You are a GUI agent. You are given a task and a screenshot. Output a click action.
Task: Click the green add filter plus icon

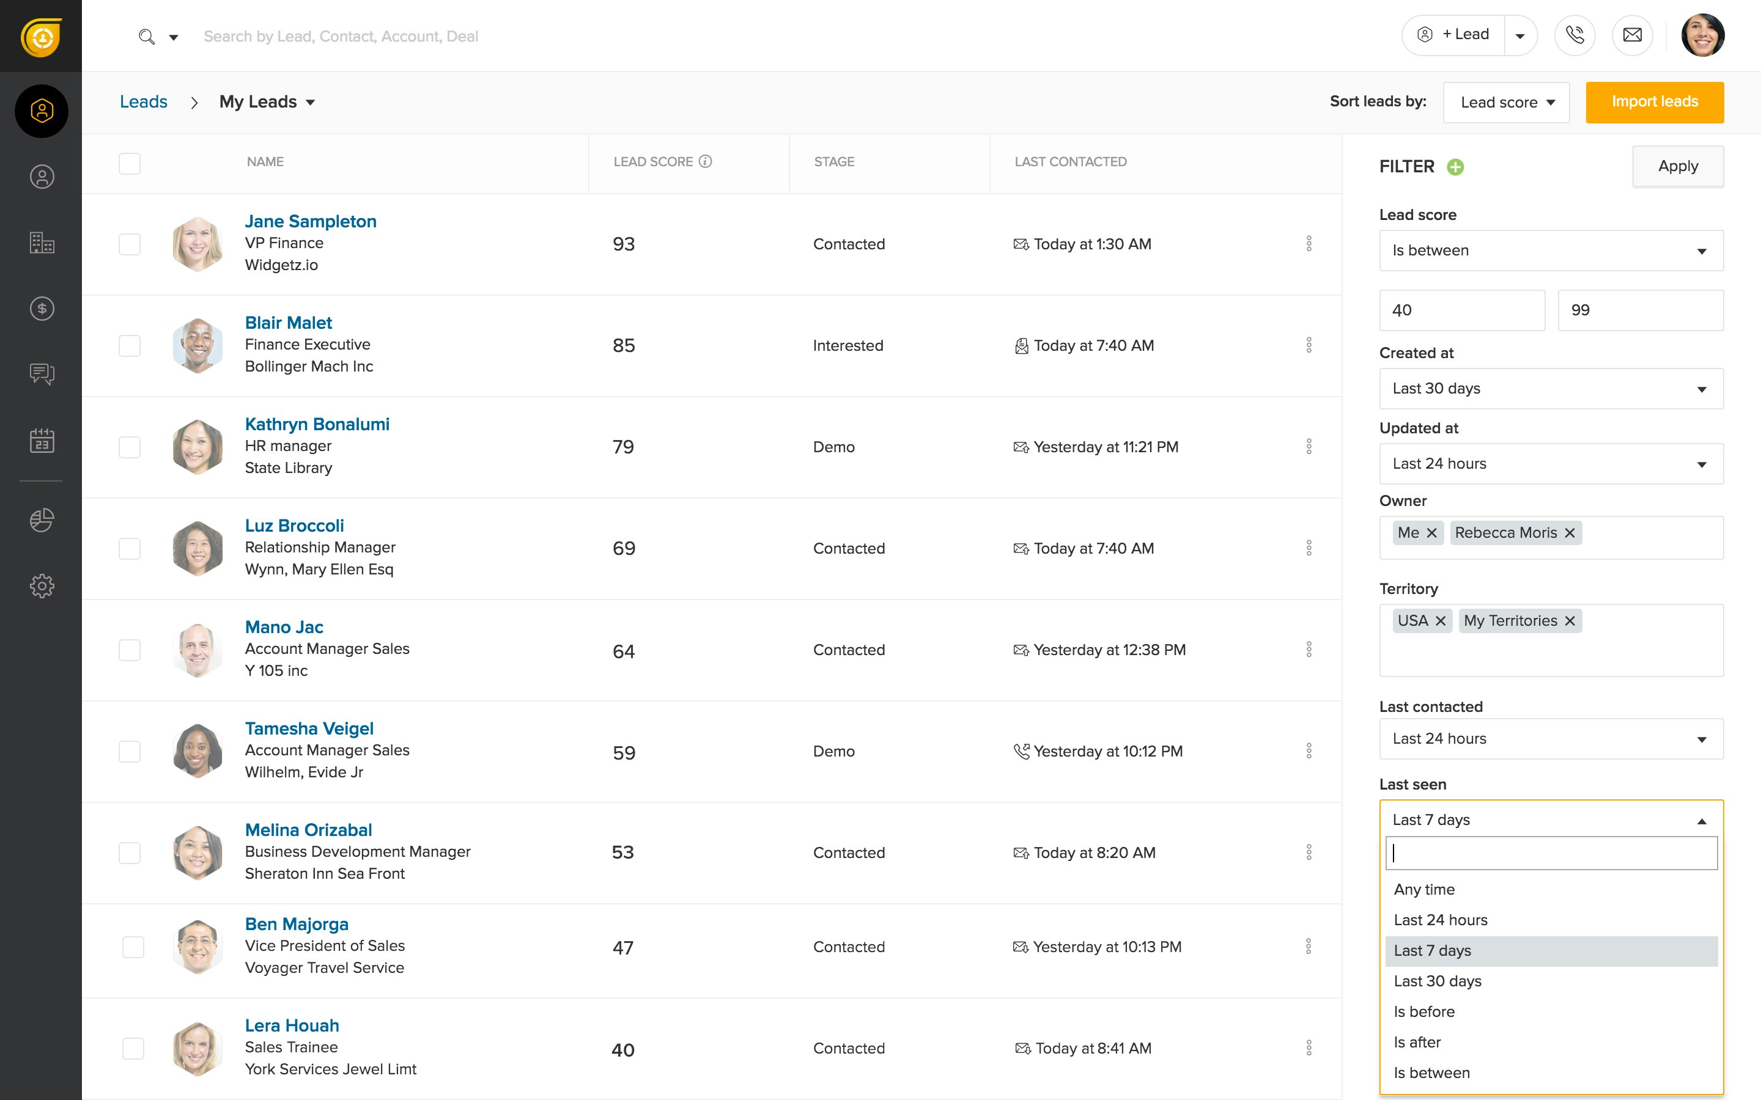coord(1455,167)
